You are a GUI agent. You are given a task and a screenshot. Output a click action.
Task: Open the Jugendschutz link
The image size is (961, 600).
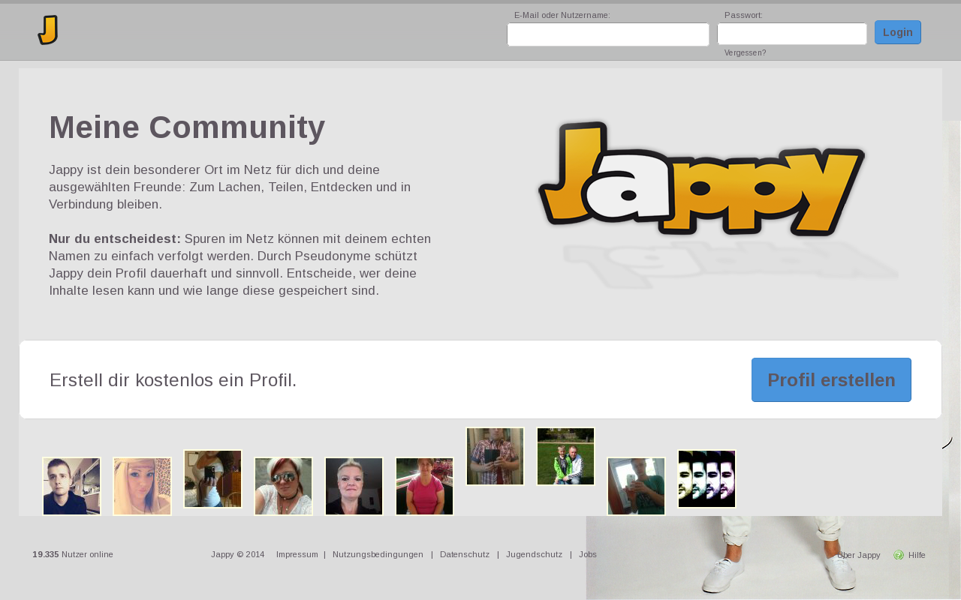534,554
